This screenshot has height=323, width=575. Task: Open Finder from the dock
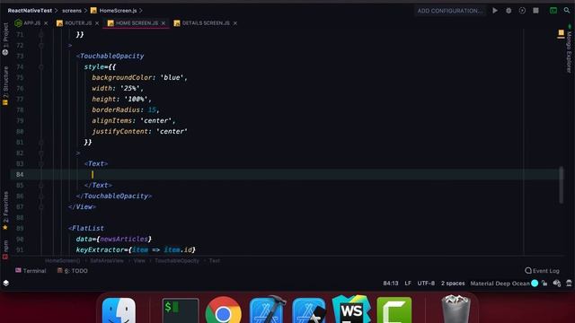tap(119, 310)
